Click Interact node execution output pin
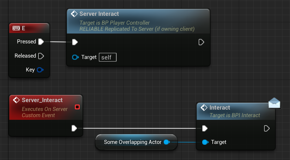This screenshot has width=290, height=160. pos(267,128)
